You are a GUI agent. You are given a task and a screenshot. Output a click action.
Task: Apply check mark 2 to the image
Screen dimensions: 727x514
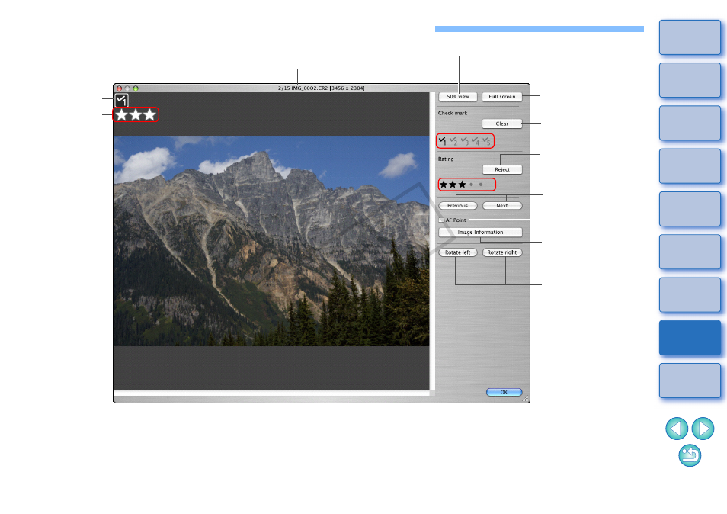(x=453, y=140)
